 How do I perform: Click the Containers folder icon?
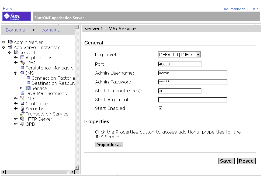coord(22,103)
